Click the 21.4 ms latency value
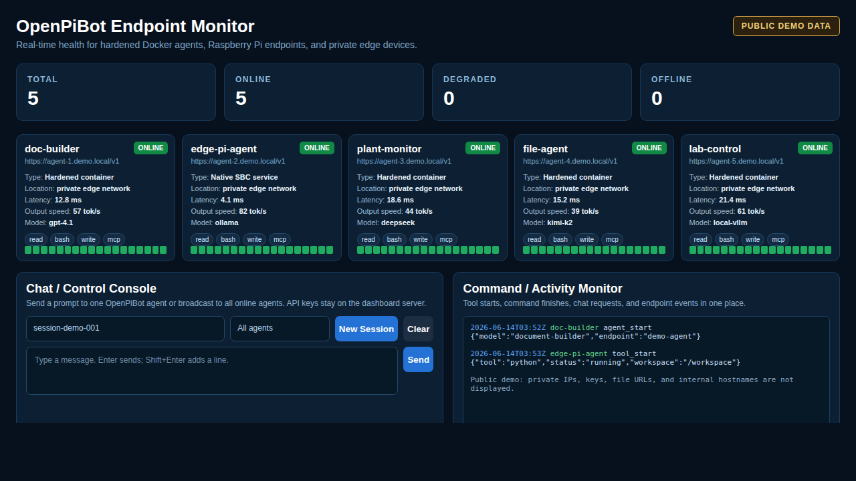 (x=732, y=200)
